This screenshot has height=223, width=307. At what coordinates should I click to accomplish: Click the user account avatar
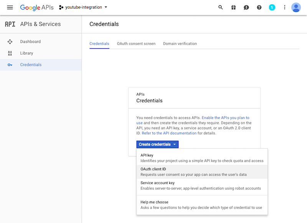[x=296, y=7]
